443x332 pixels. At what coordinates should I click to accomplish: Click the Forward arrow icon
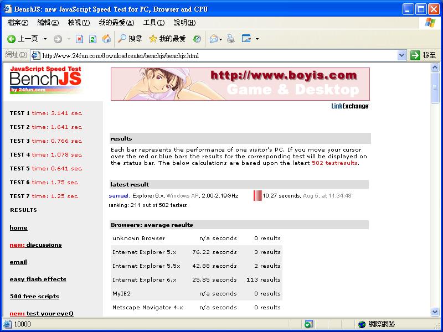[x=58, y=39]
